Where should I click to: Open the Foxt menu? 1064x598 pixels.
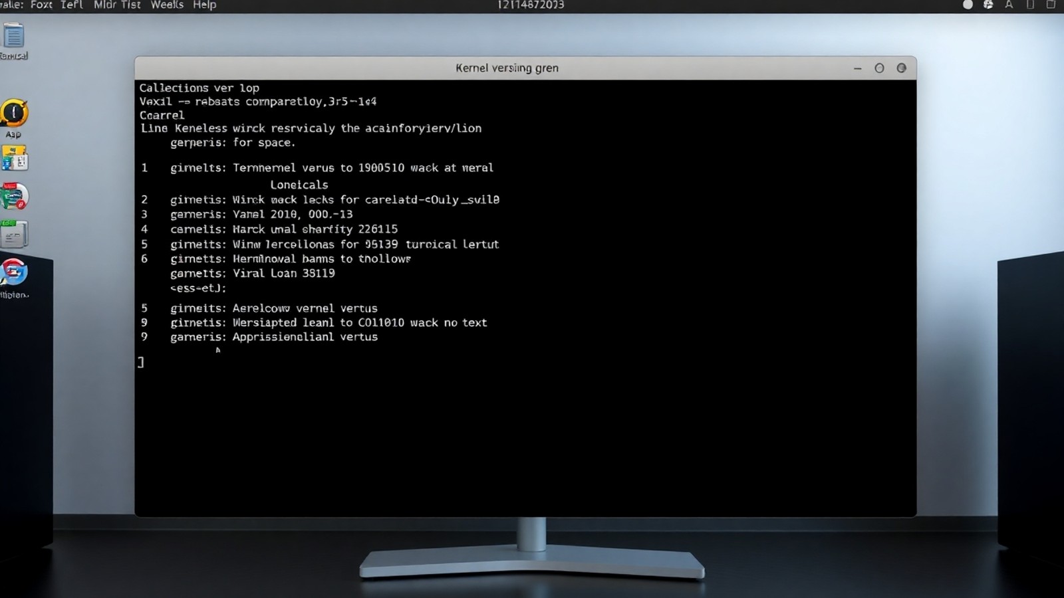pyautogui.click(x=41, y=5)
